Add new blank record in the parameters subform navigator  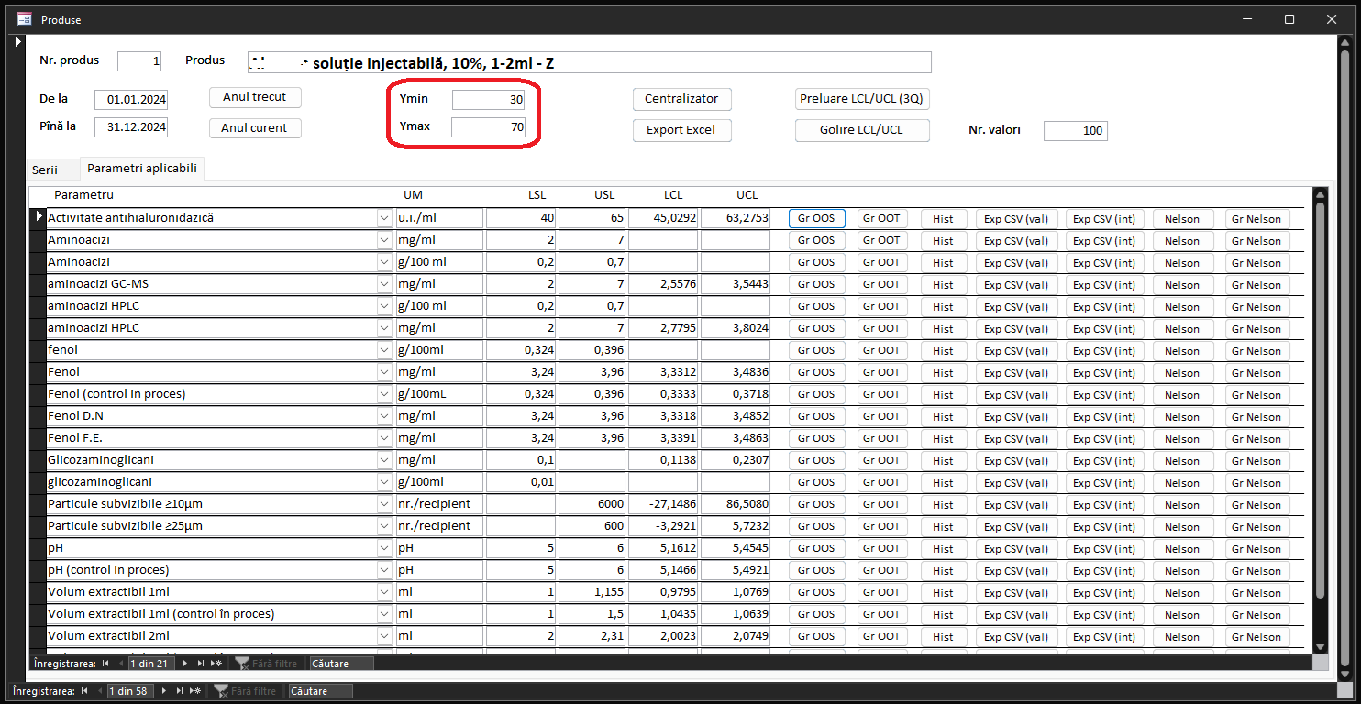pyautogui.click(x=217, y=663)
